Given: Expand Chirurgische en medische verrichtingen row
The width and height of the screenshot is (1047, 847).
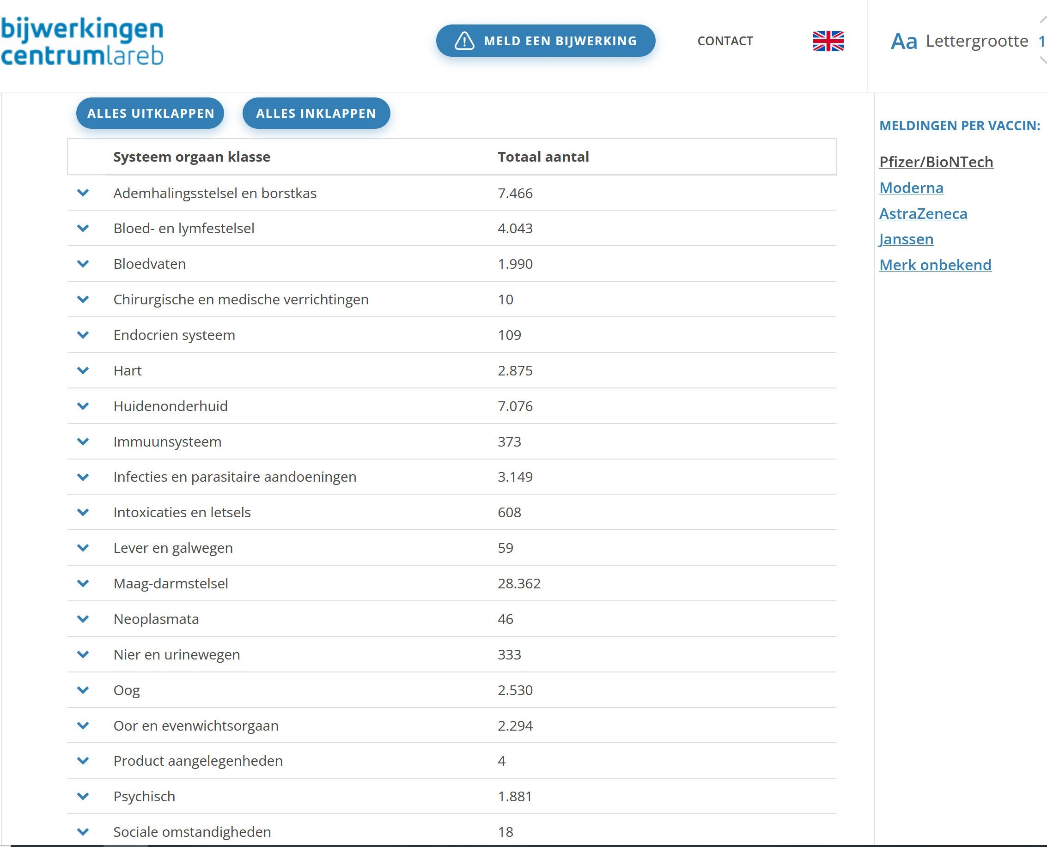Looking at the screenshot, I should point(83,299).
